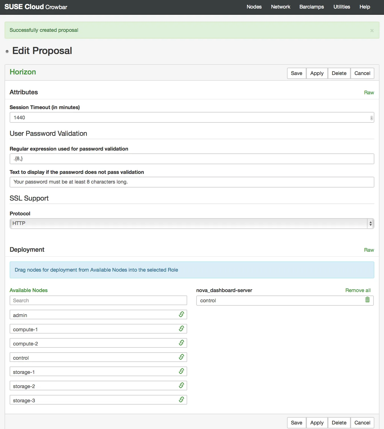Click the link icon for compute-2 node
The width and height of the screenshot is (384, 429).
pyautogui.click(x=182, y=343)
